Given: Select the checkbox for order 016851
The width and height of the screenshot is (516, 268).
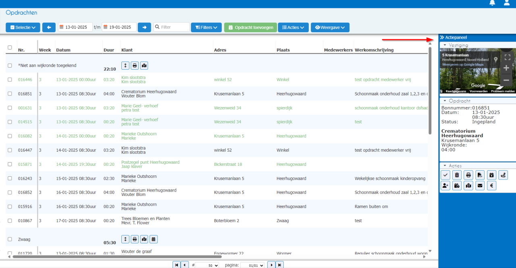Looking at the screenshot, I should 10,94.
